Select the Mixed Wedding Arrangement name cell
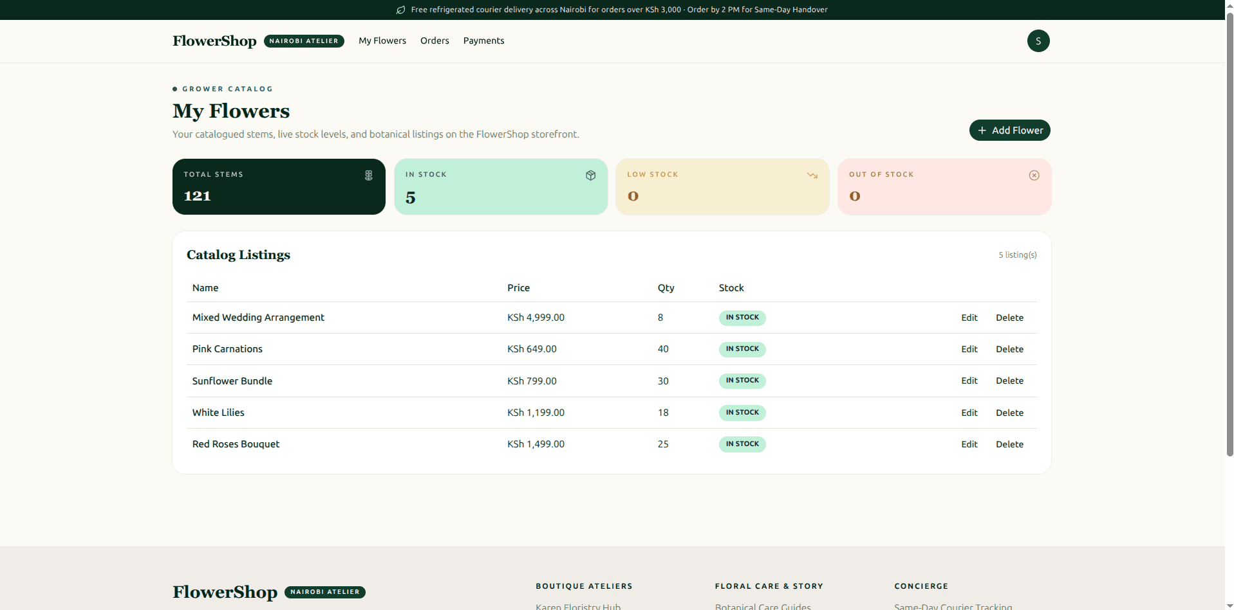Viewport: 1234px width, 610px height. [x=258, y=318]
